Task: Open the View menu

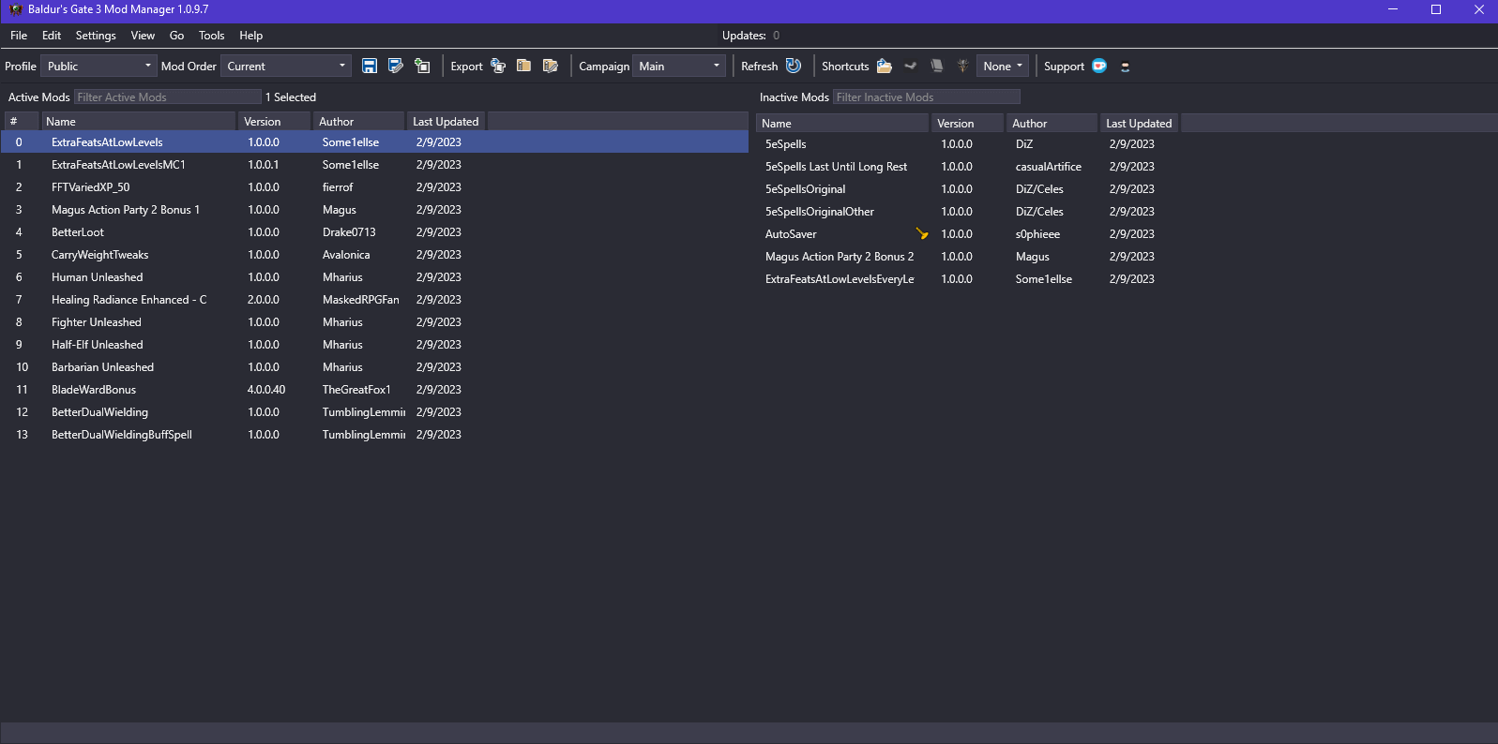Action: (143, 36)
